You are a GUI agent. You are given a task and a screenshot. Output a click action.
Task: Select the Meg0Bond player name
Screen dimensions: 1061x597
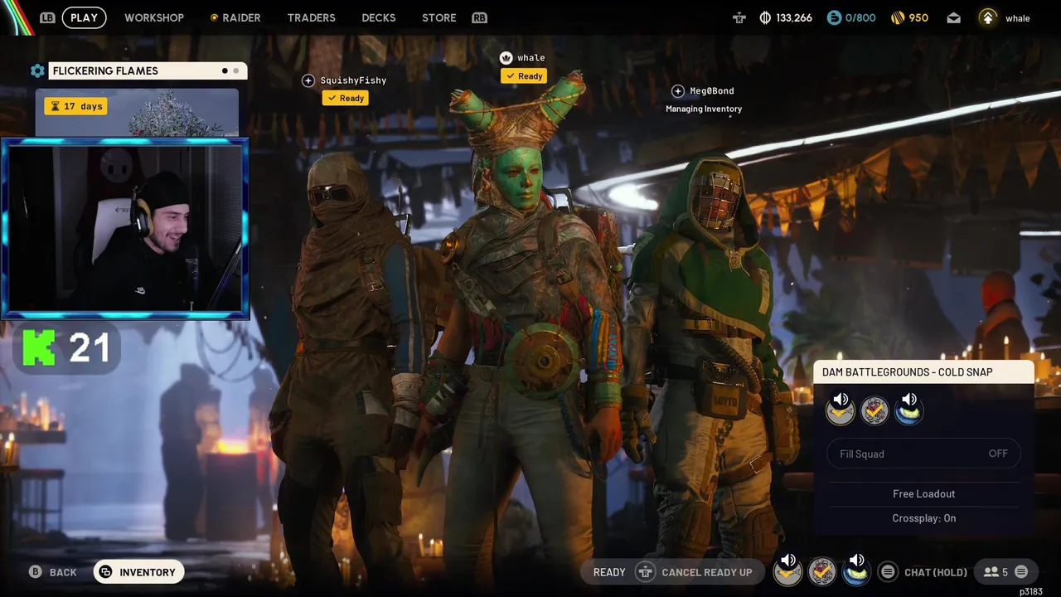(x=712, y=91)
